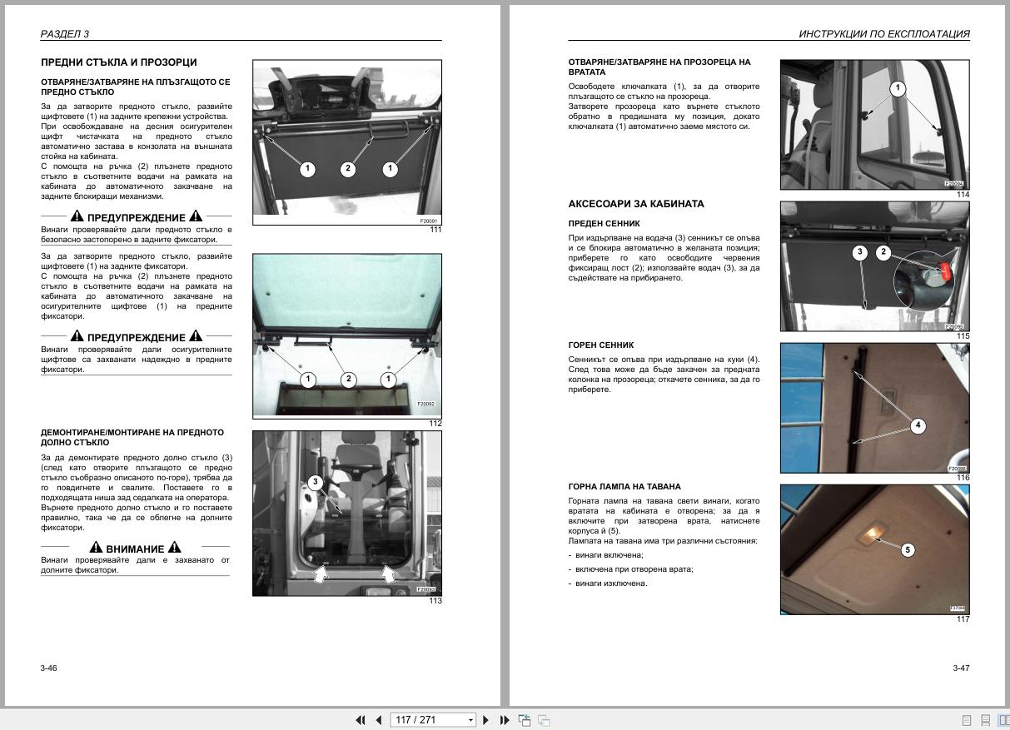Go to the previous page
Image resolution: width=1010 pixels, height=730 pixels.
(x=378, y=720)
